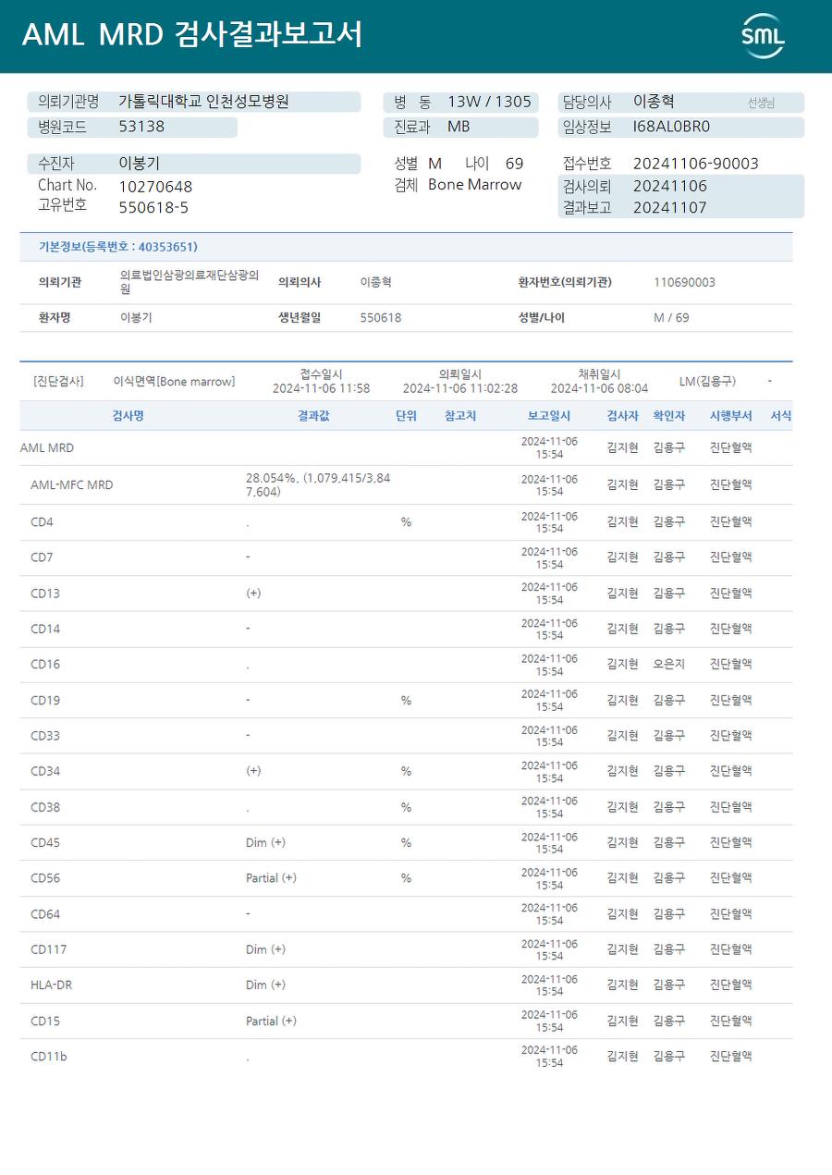832x1175 pixels.
Task: Click the CD15 result 'Partial (+)'
Action: click(x=271, y=1022)
